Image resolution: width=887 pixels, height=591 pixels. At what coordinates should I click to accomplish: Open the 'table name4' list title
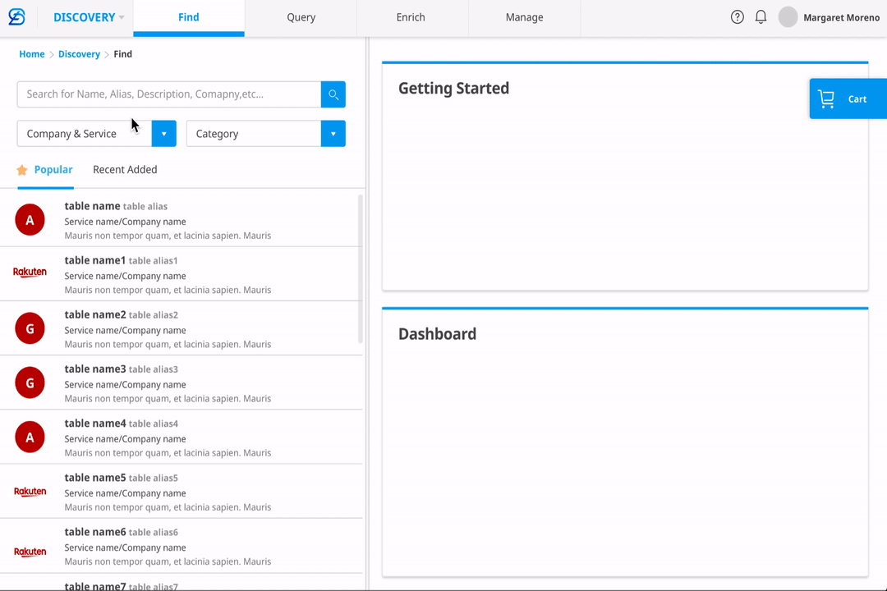point(95,423)
